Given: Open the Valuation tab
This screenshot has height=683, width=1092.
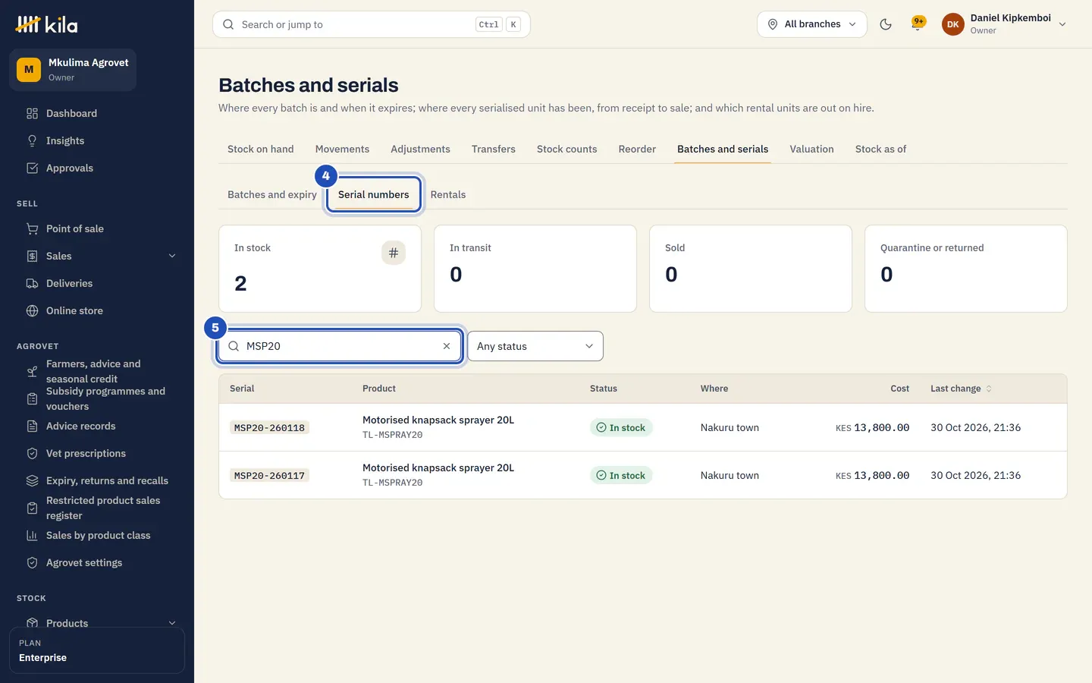Looking at the screenshot, I should point(811,149).
